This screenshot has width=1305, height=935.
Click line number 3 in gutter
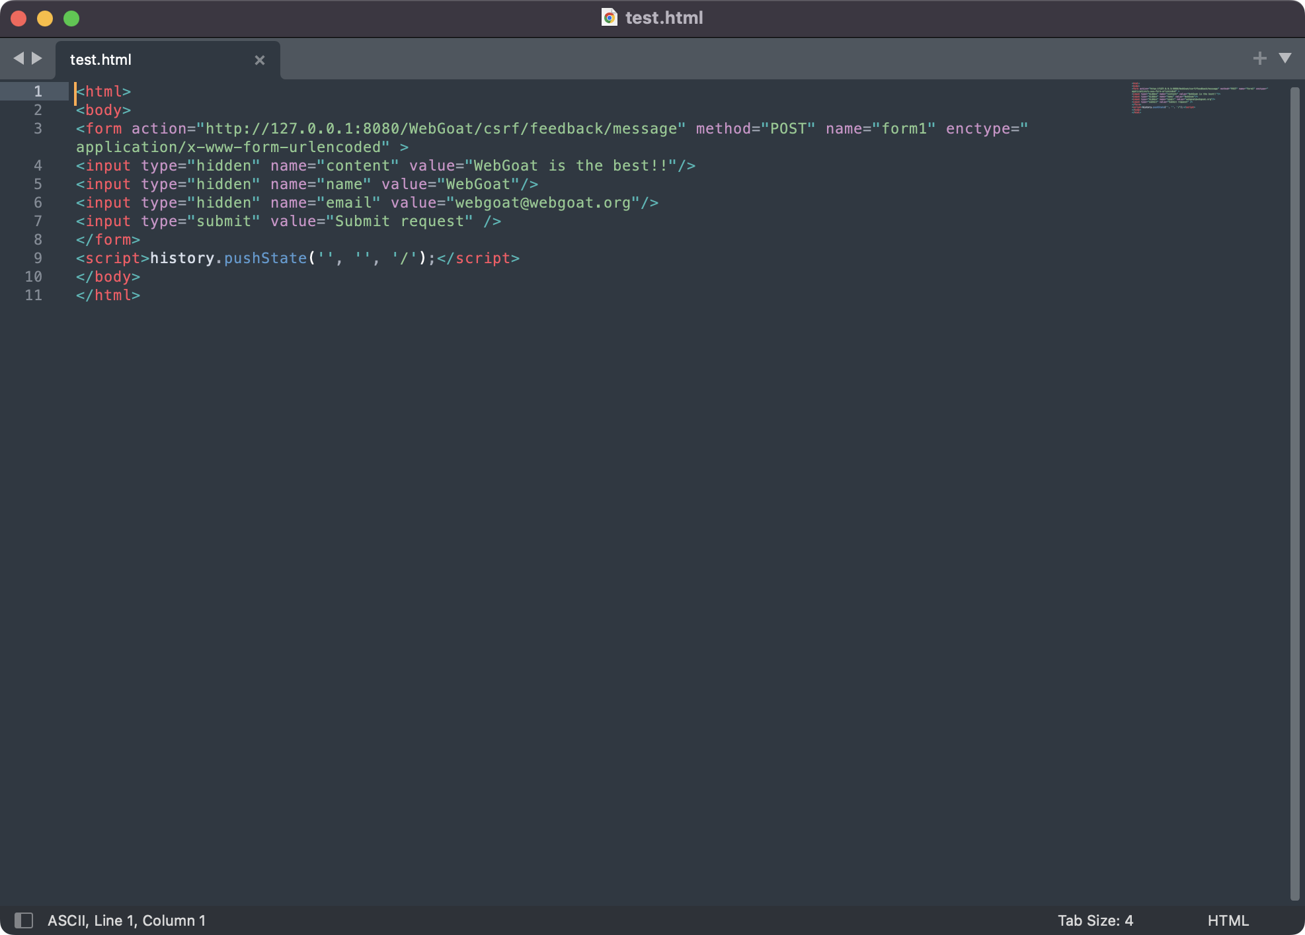pyautogui.click(x=38, y=128)
